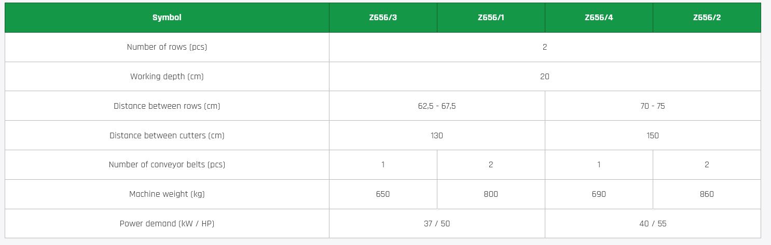Select "Number of conveyor belts (pcs)" label
This screenshot has width=771, height=245.
[x=167, y=165]
